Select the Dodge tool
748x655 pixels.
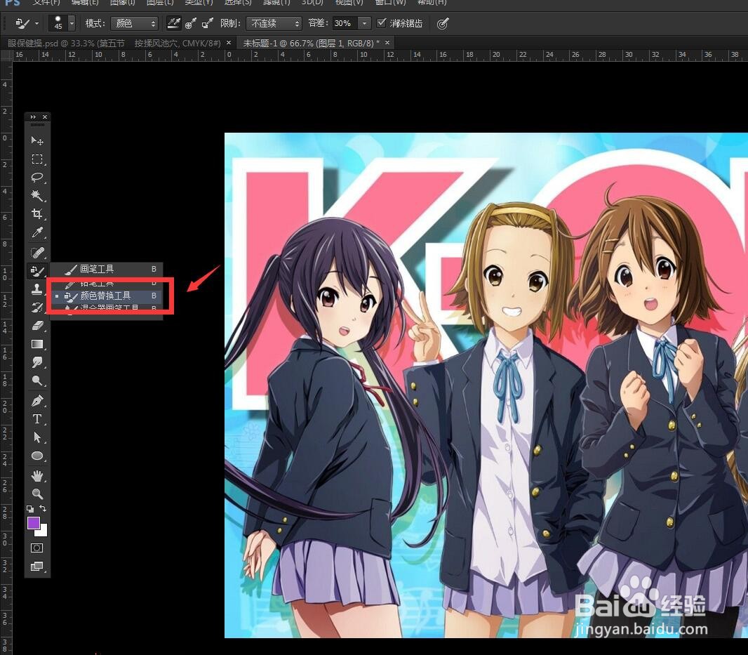[x=37, y=381]
